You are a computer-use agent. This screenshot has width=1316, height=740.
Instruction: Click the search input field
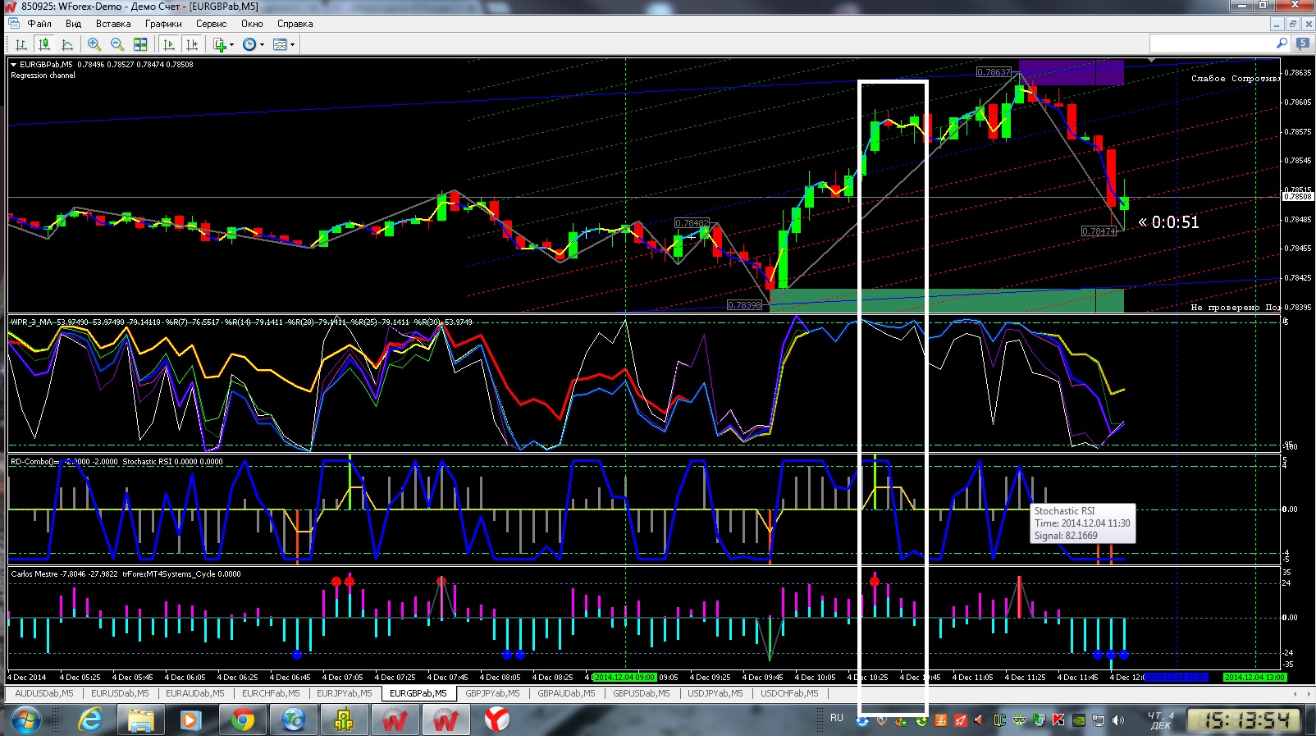coord(1211,43)
